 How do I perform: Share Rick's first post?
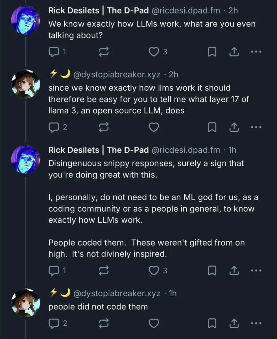click(234, 52)
